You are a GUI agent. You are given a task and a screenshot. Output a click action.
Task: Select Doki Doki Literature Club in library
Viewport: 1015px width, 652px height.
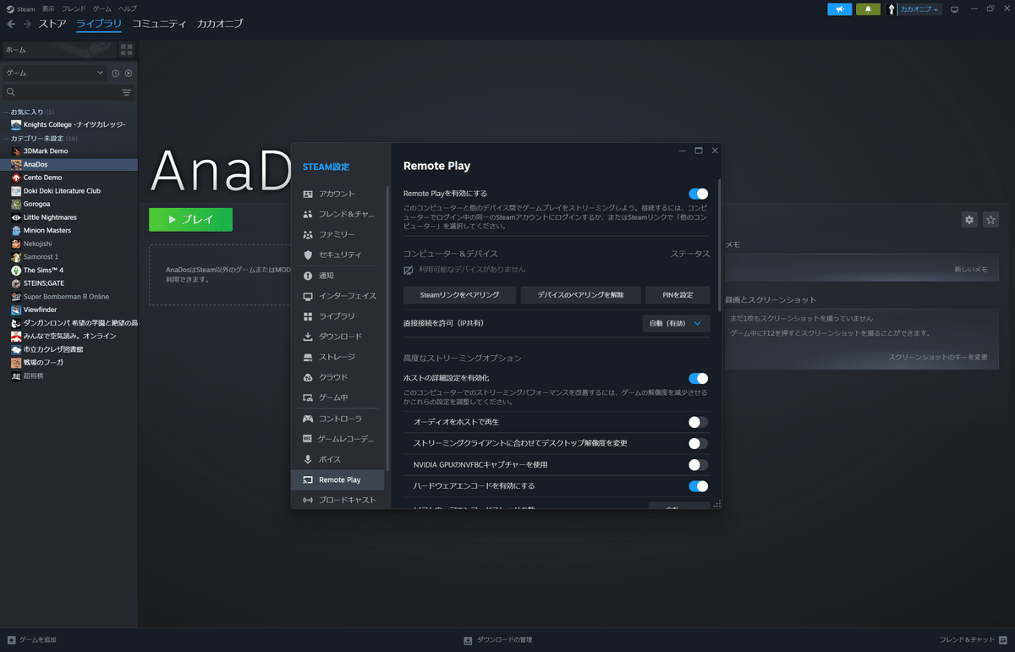pos(62,190)
